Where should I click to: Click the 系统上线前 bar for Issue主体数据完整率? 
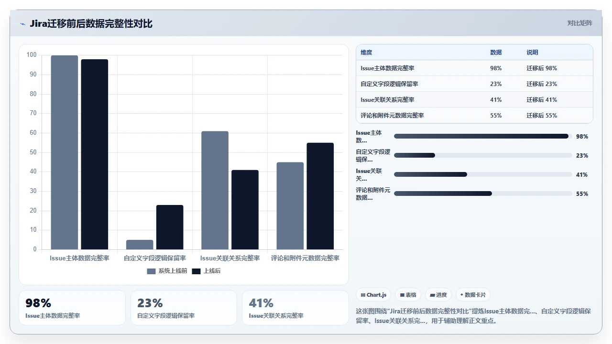tap(65, 152)
